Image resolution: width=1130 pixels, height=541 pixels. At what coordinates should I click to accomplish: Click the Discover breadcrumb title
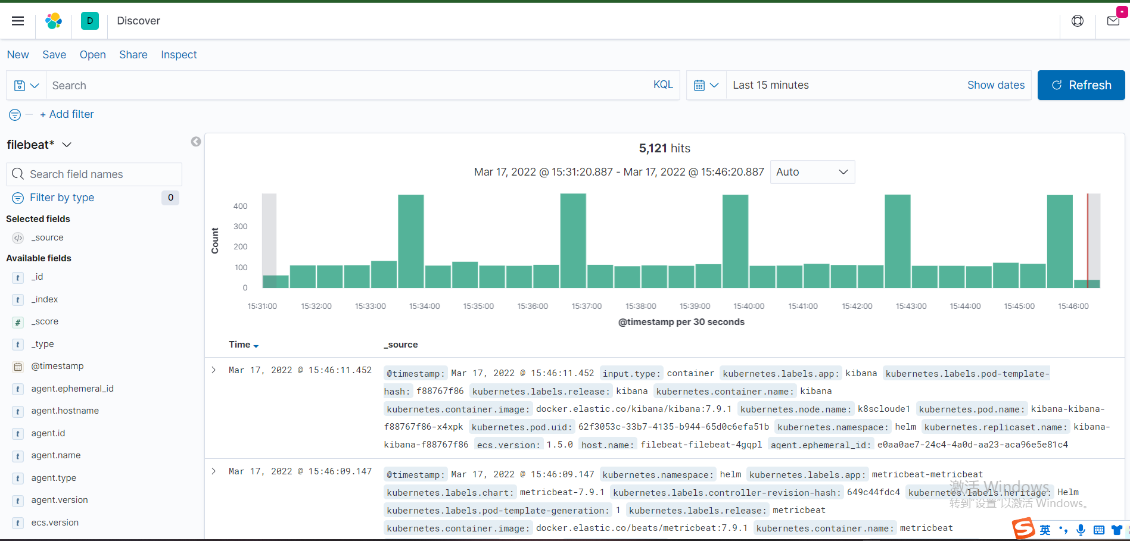click(139, 21)
